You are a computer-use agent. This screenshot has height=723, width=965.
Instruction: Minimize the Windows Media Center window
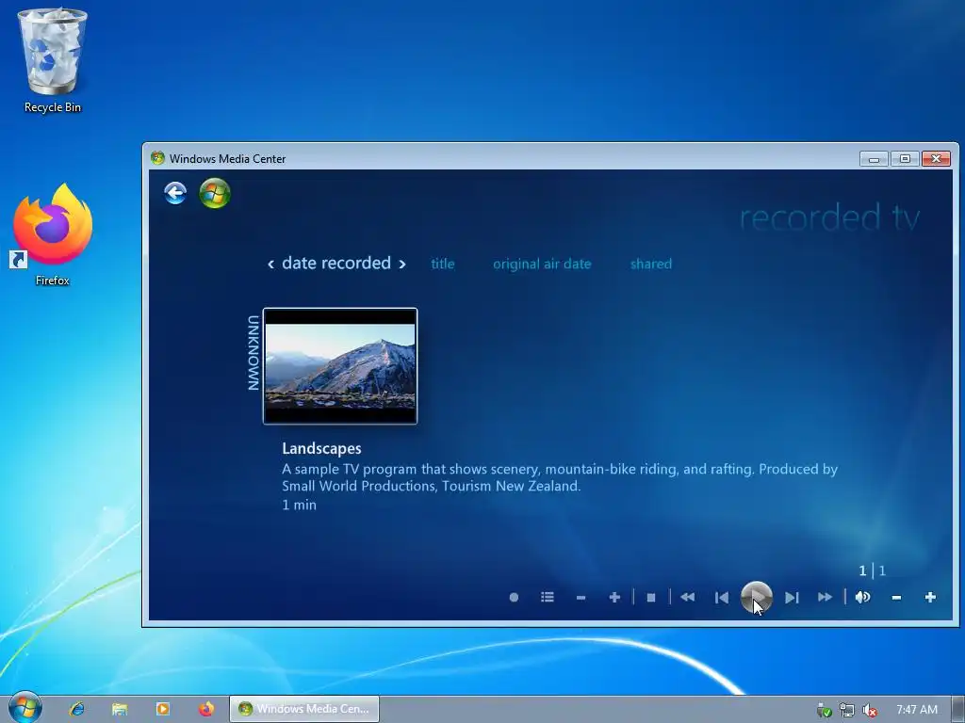click(874, 158)
